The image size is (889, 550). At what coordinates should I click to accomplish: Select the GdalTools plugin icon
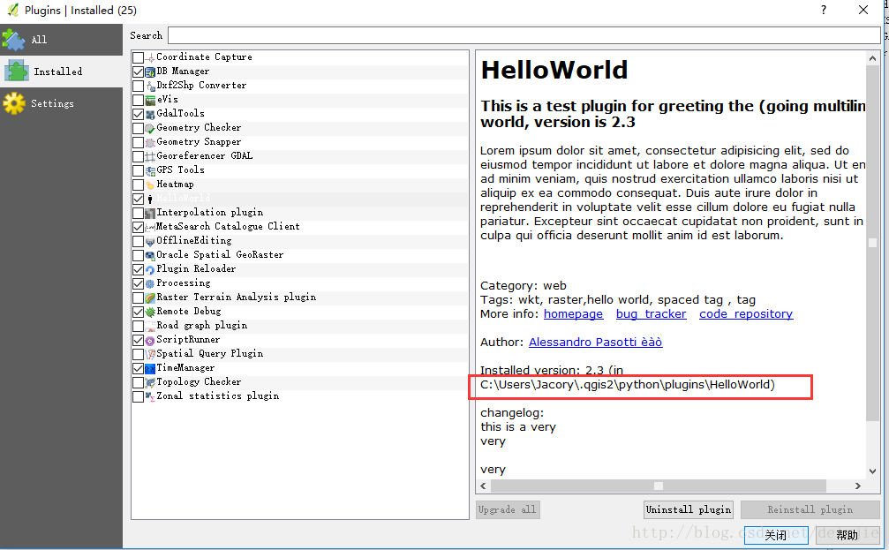[x=150, y=115]
